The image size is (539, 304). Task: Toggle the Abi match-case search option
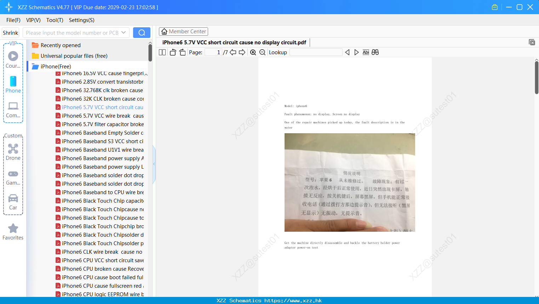click(x=366, y=52)
